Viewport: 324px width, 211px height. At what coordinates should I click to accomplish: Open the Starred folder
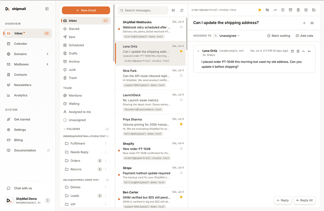tap(86, 29)
